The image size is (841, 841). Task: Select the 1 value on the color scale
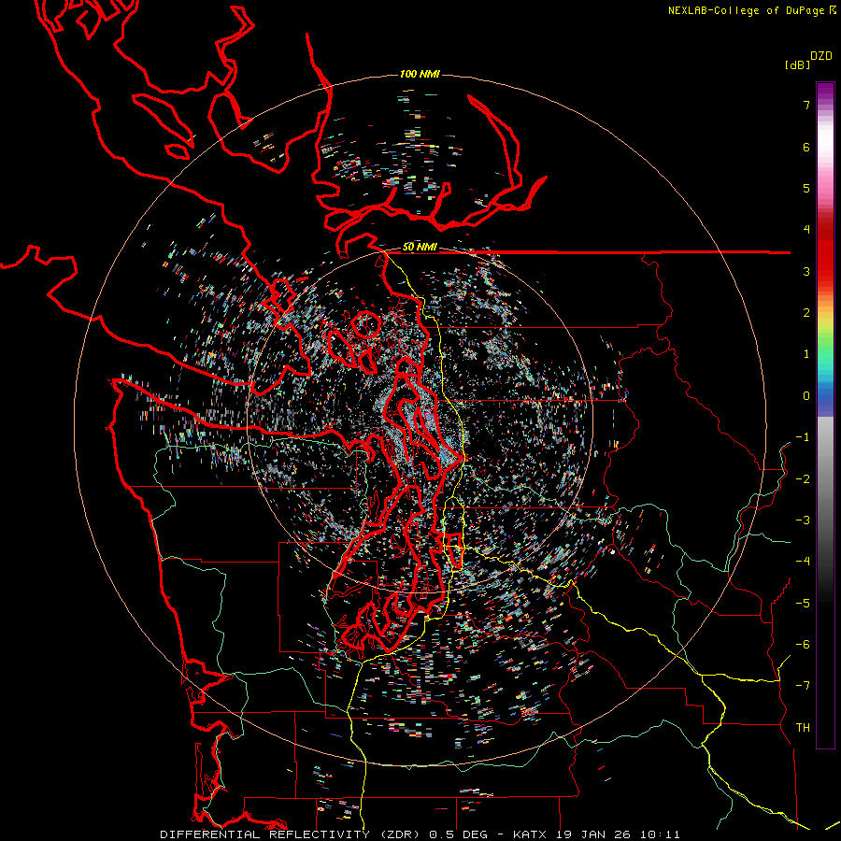coord(806,354)
